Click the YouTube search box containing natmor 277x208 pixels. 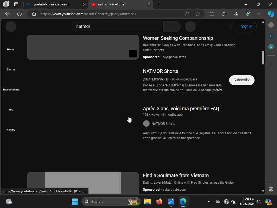(x=118, y=27)
